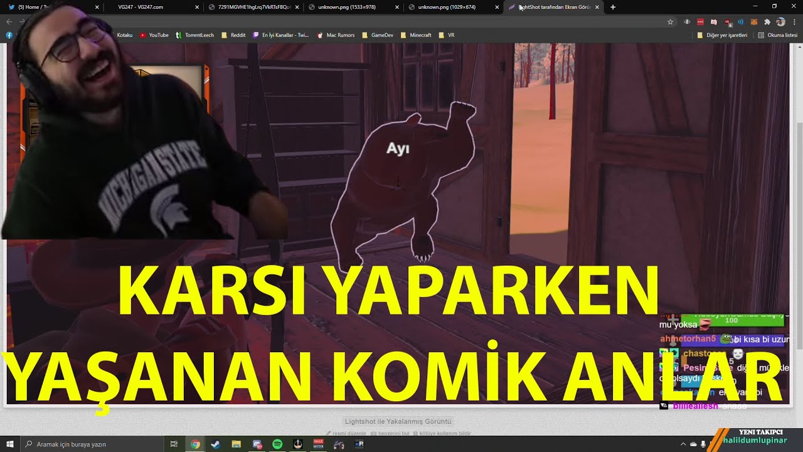The image size is (803, 452).
Task: Show hidden system tray icons
Action: [x=683, y=444]
